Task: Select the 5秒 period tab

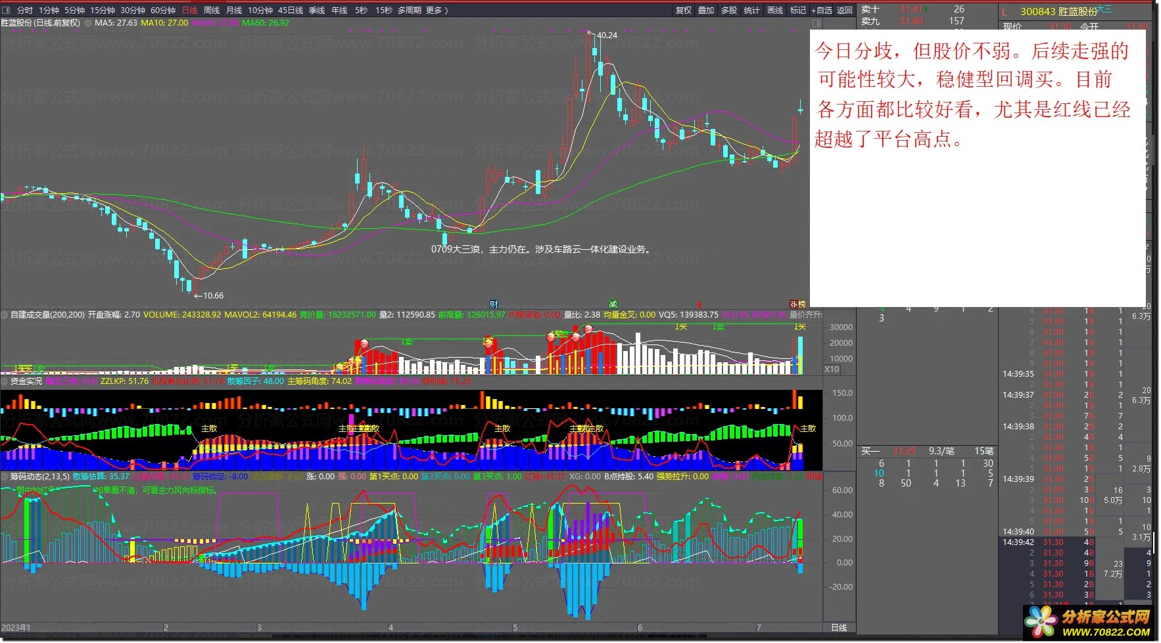Action: (362, 11)
